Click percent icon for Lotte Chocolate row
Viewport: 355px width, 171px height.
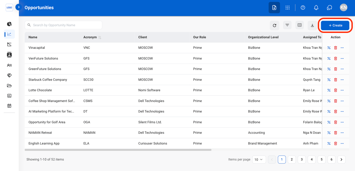[329, 90]
